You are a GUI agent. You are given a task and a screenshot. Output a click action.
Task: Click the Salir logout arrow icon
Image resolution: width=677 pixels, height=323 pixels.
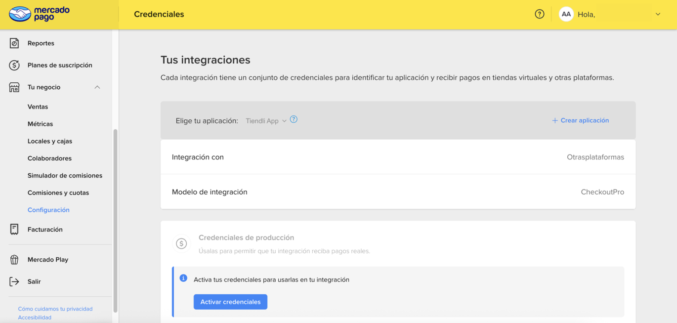[14, 281]
